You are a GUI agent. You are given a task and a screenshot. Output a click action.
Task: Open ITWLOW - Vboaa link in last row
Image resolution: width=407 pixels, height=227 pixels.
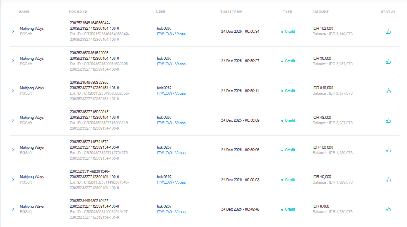[x=171, y=212]
